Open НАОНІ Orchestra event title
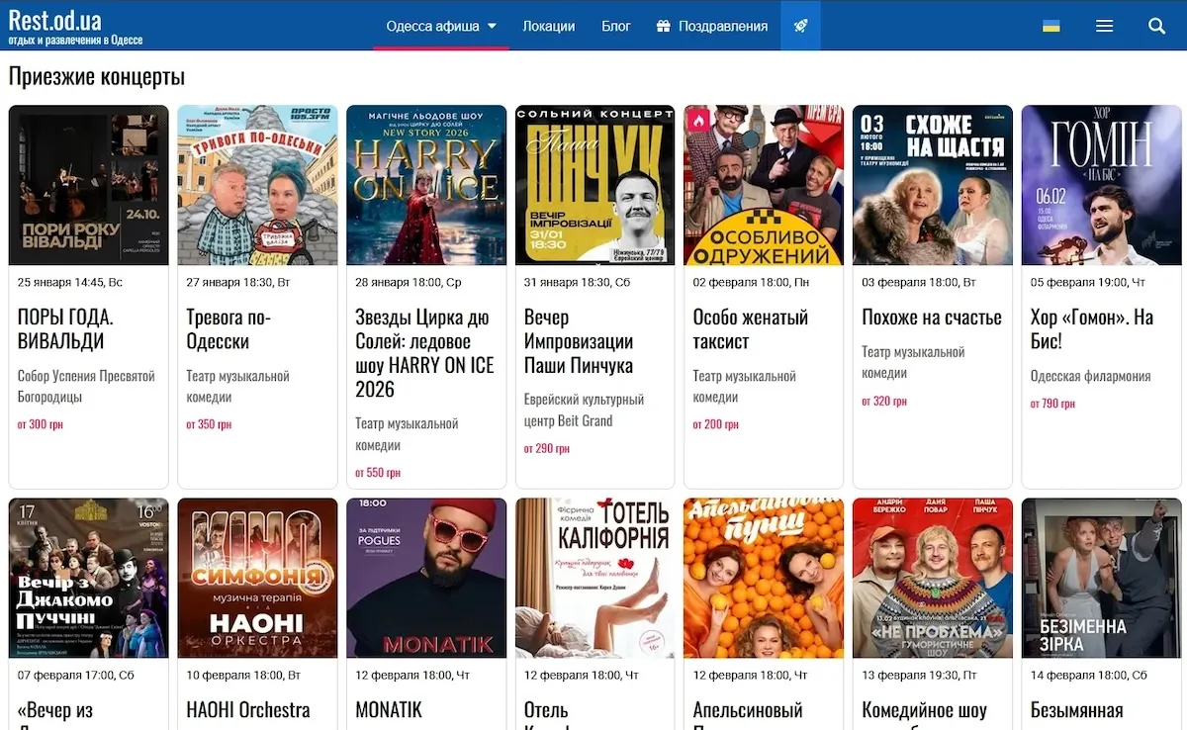The height and width of the screenshot is (730, 1187). pyautogui.click(x=248, y=710)
